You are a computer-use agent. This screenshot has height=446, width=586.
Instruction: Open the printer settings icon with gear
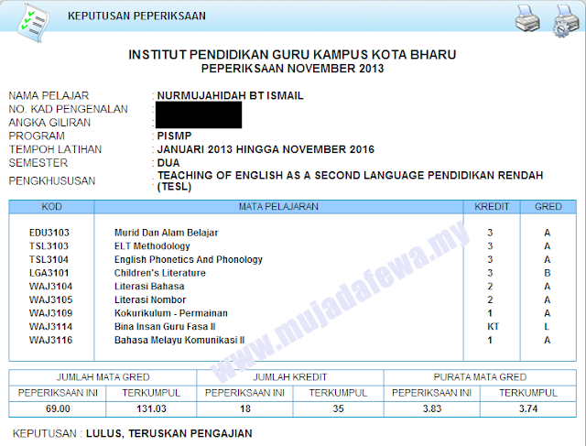566,20
